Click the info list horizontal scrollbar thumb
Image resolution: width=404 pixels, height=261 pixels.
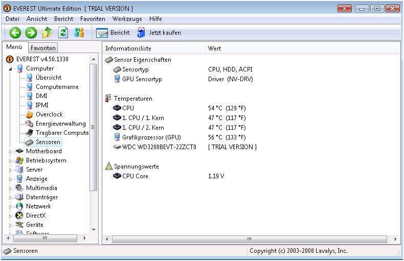click(250, 239)
